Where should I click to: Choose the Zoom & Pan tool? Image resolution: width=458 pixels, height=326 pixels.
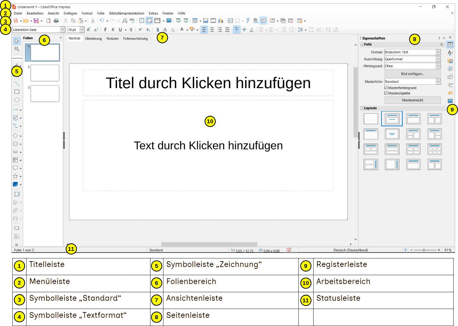[17, 49]
